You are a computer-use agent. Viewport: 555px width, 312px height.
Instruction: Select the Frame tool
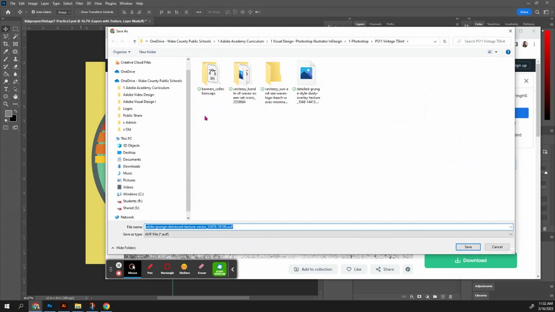pyautogui.click(x=15, y=44)
